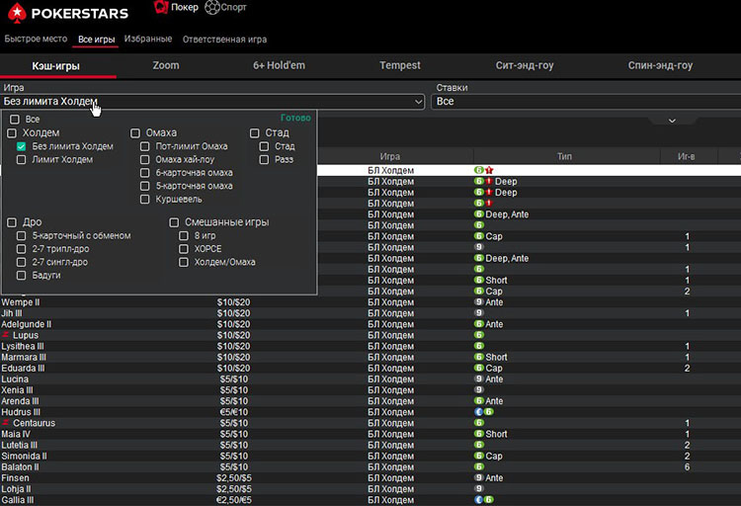Click the 9-max seat icon in Jih III row
Image resolution: width=741 pixels, height=506 pixels.
[x=479, y=313]
